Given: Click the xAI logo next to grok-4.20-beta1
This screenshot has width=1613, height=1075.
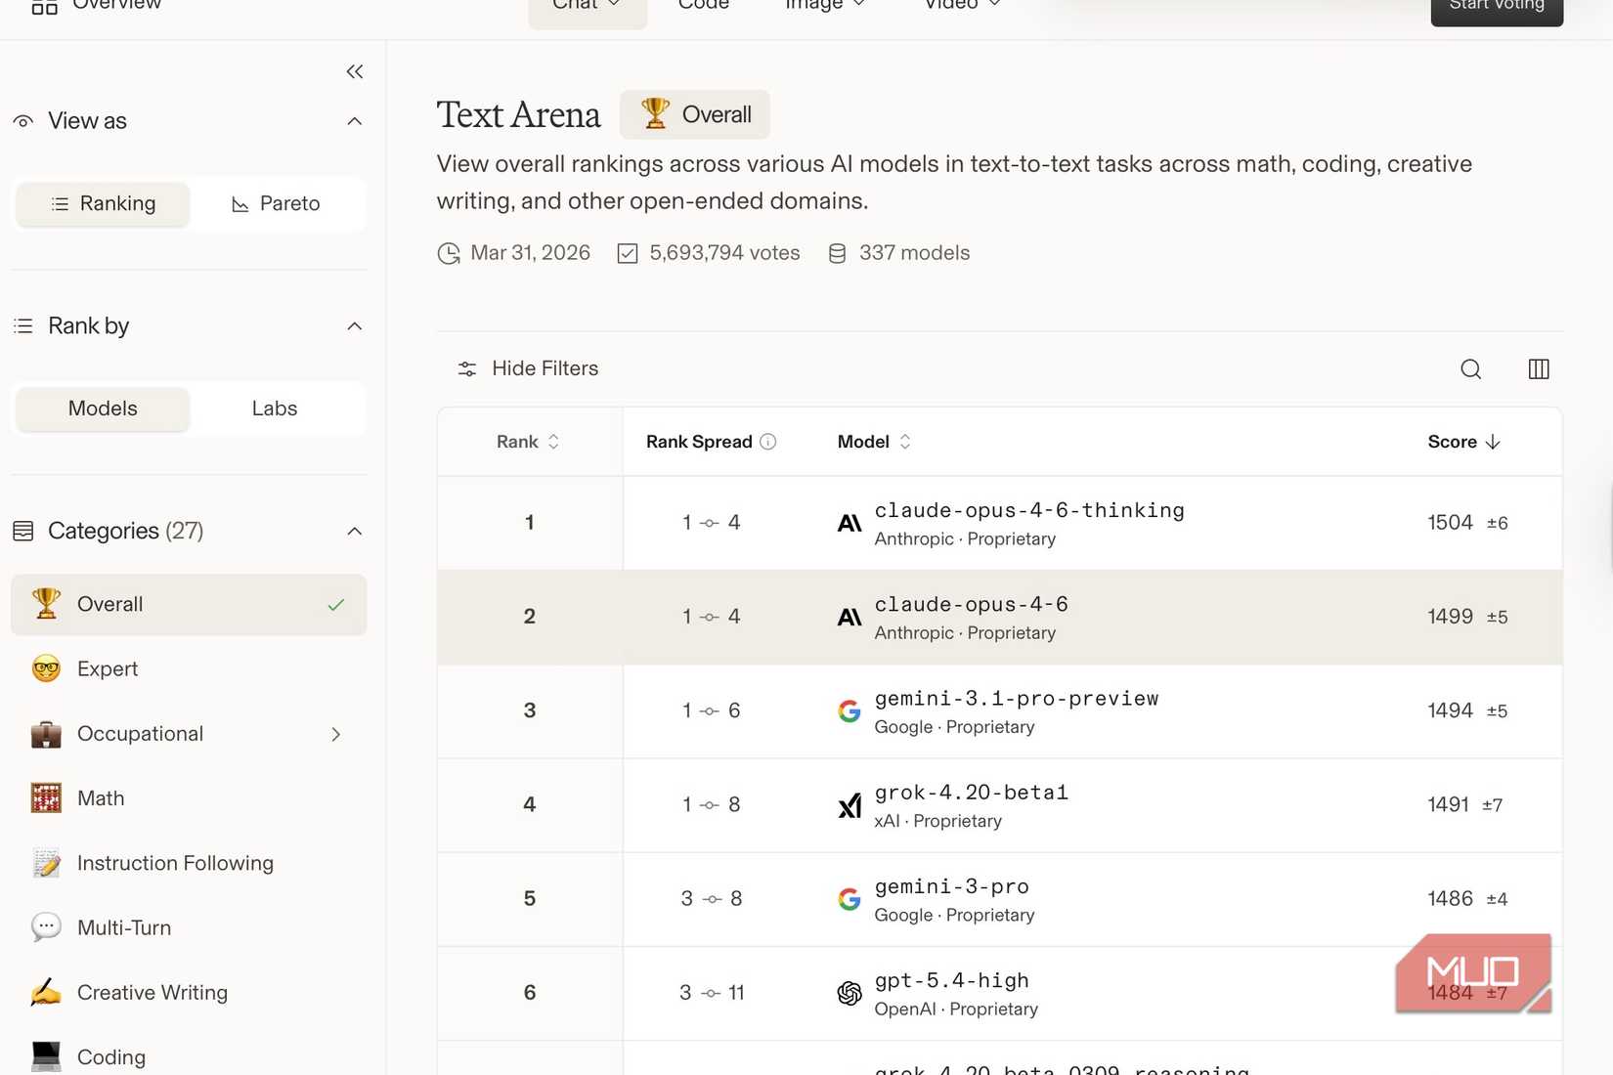Looking at the screenshot, I should point(849,805).
